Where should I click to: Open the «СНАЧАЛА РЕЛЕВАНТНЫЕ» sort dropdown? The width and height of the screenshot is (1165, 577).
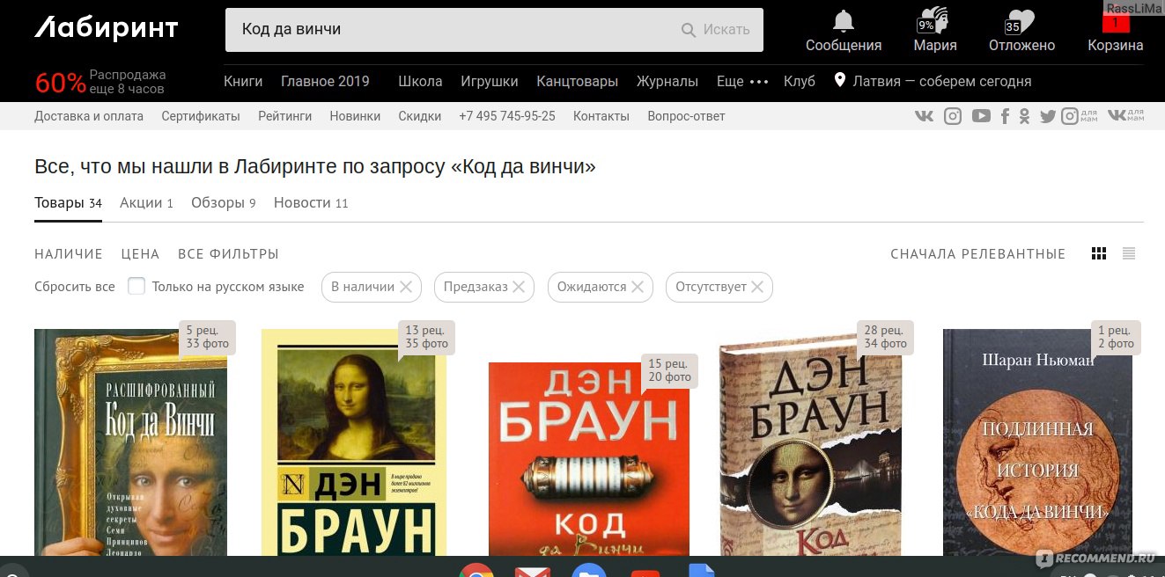point(977,254)
